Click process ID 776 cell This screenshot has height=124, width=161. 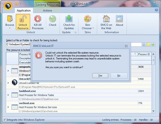tap(144, 103)
